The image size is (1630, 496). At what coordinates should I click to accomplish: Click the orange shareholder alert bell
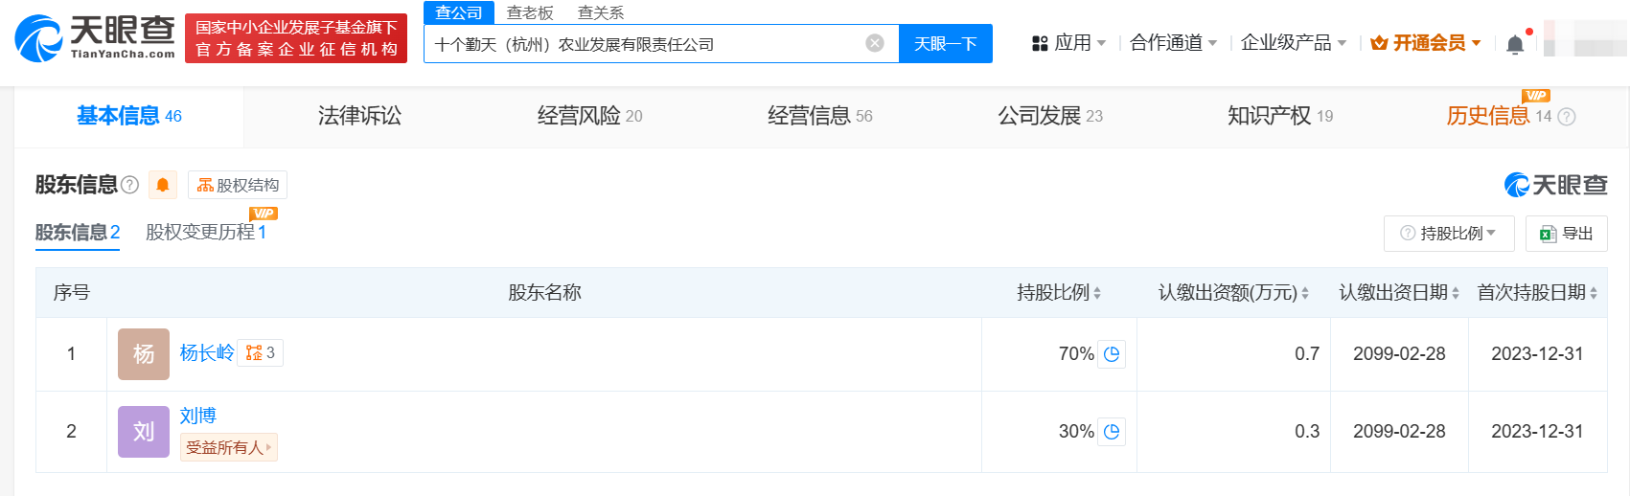pyautogui.click(x=163, y=185)
